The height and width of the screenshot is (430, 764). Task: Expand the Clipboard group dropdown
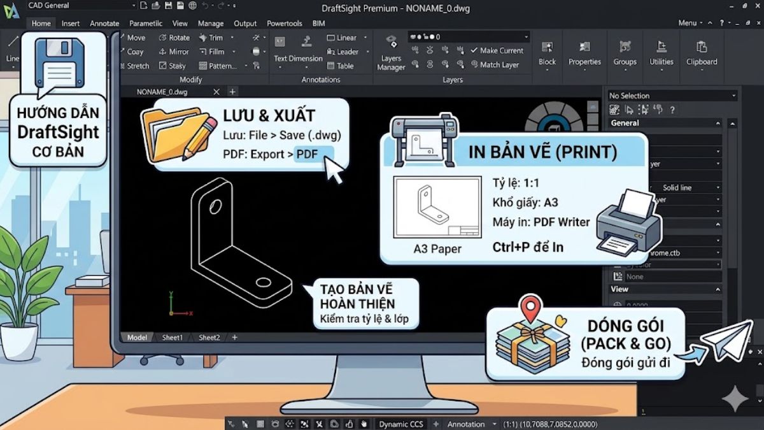[x=702, y=70]
